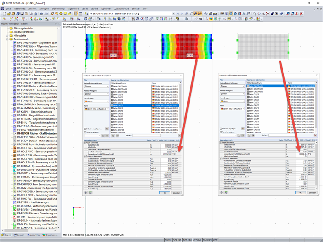Pin the Projekt-Navigator panel

click(56, 24)
